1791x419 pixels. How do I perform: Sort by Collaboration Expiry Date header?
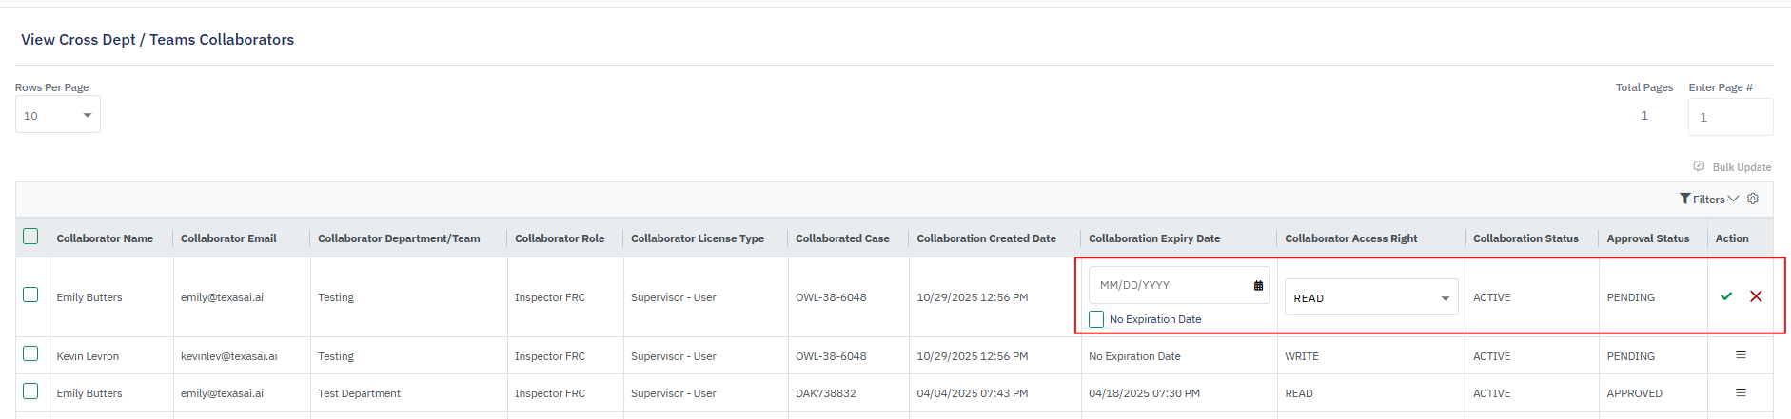(x=1153, y=238)
